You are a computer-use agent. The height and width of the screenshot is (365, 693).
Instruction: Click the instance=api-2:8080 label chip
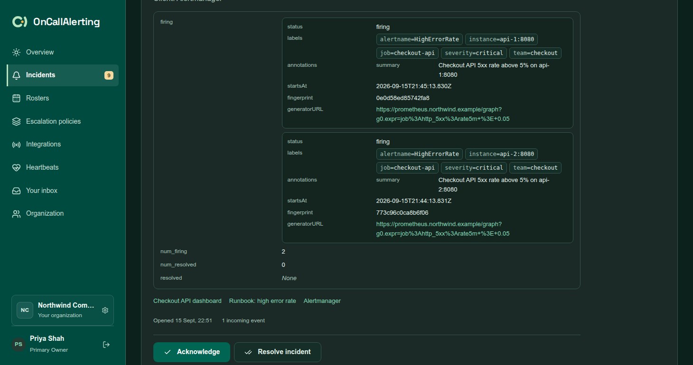tap(501, 154)
